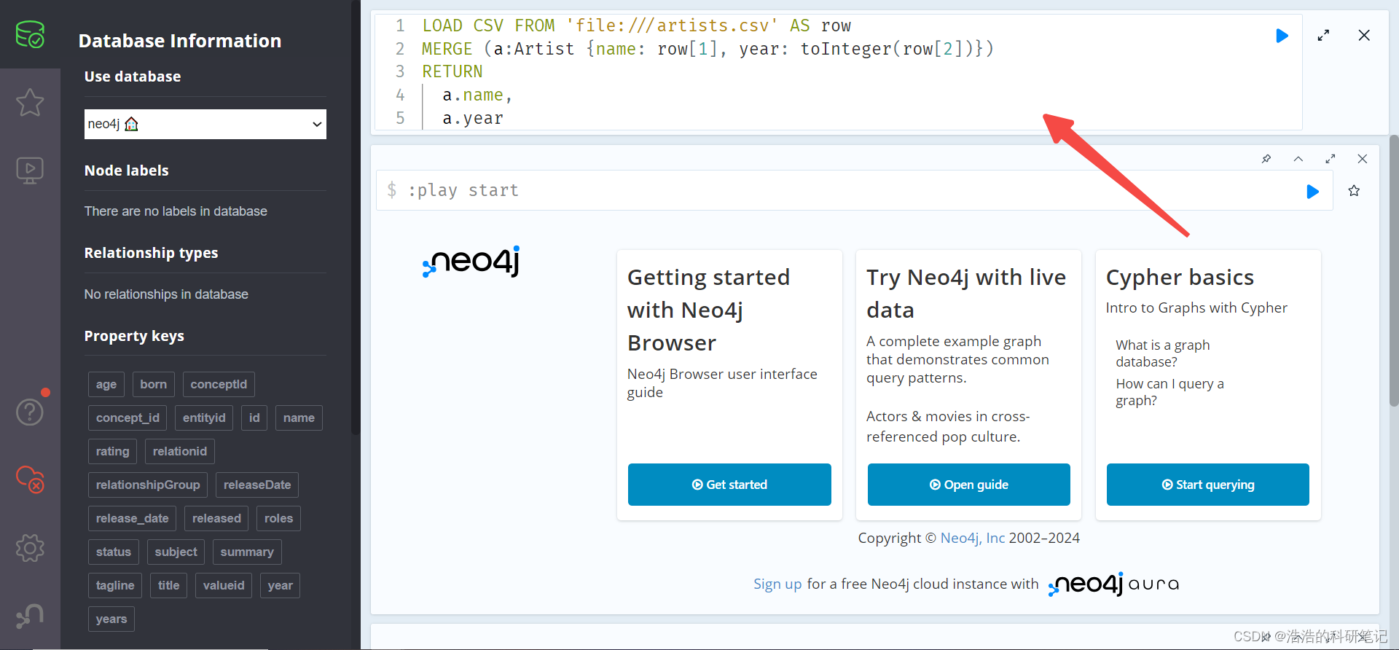Select the name property key
Image resolution: width=1399 pixels, height=650 pixels.
click(x=299, y=418)
